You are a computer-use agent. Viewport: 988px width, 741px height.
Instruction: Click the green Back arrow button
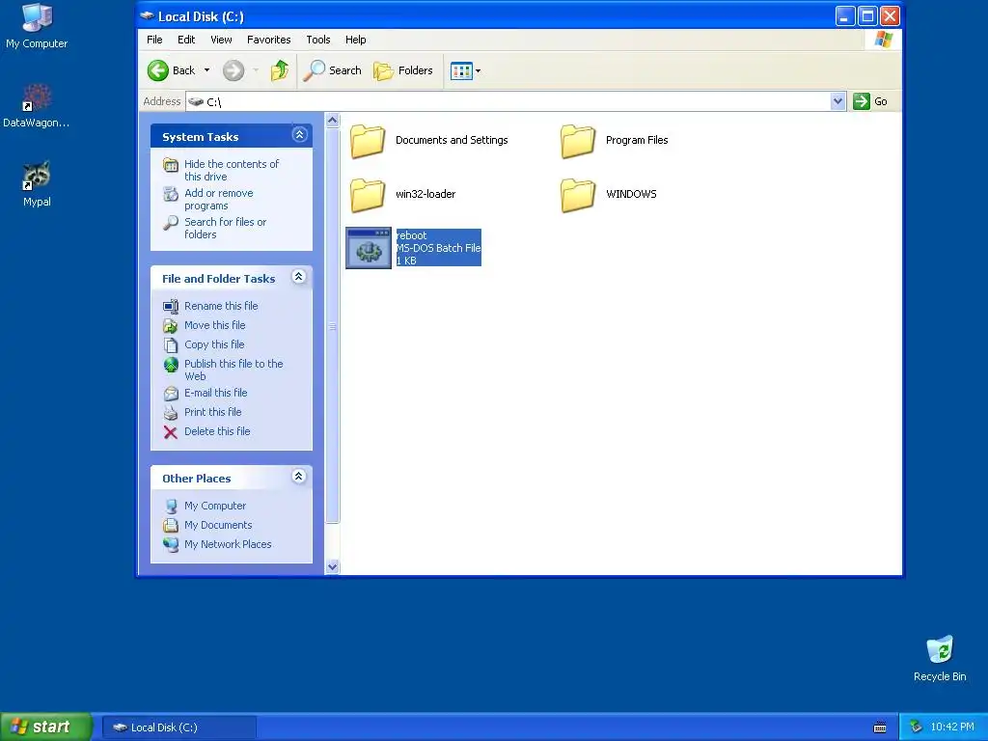[x=158, y=70]
